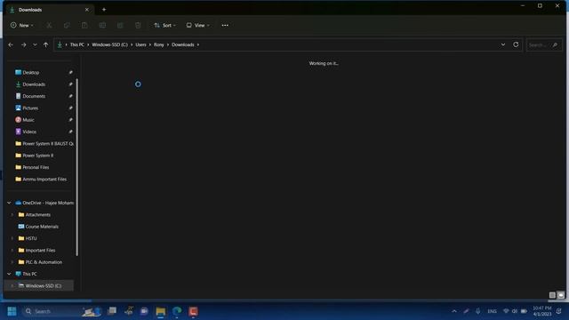569x320 pixels.
Task: Select Rony in address breadcrumb
Action: 159,44
